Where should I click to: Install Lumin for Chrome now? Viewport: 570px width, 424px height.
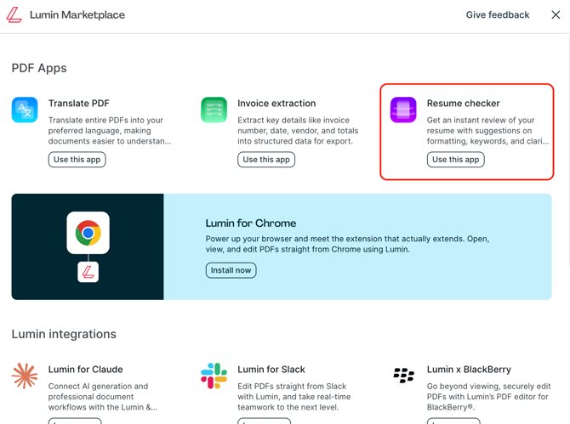[x=231, y=270]
